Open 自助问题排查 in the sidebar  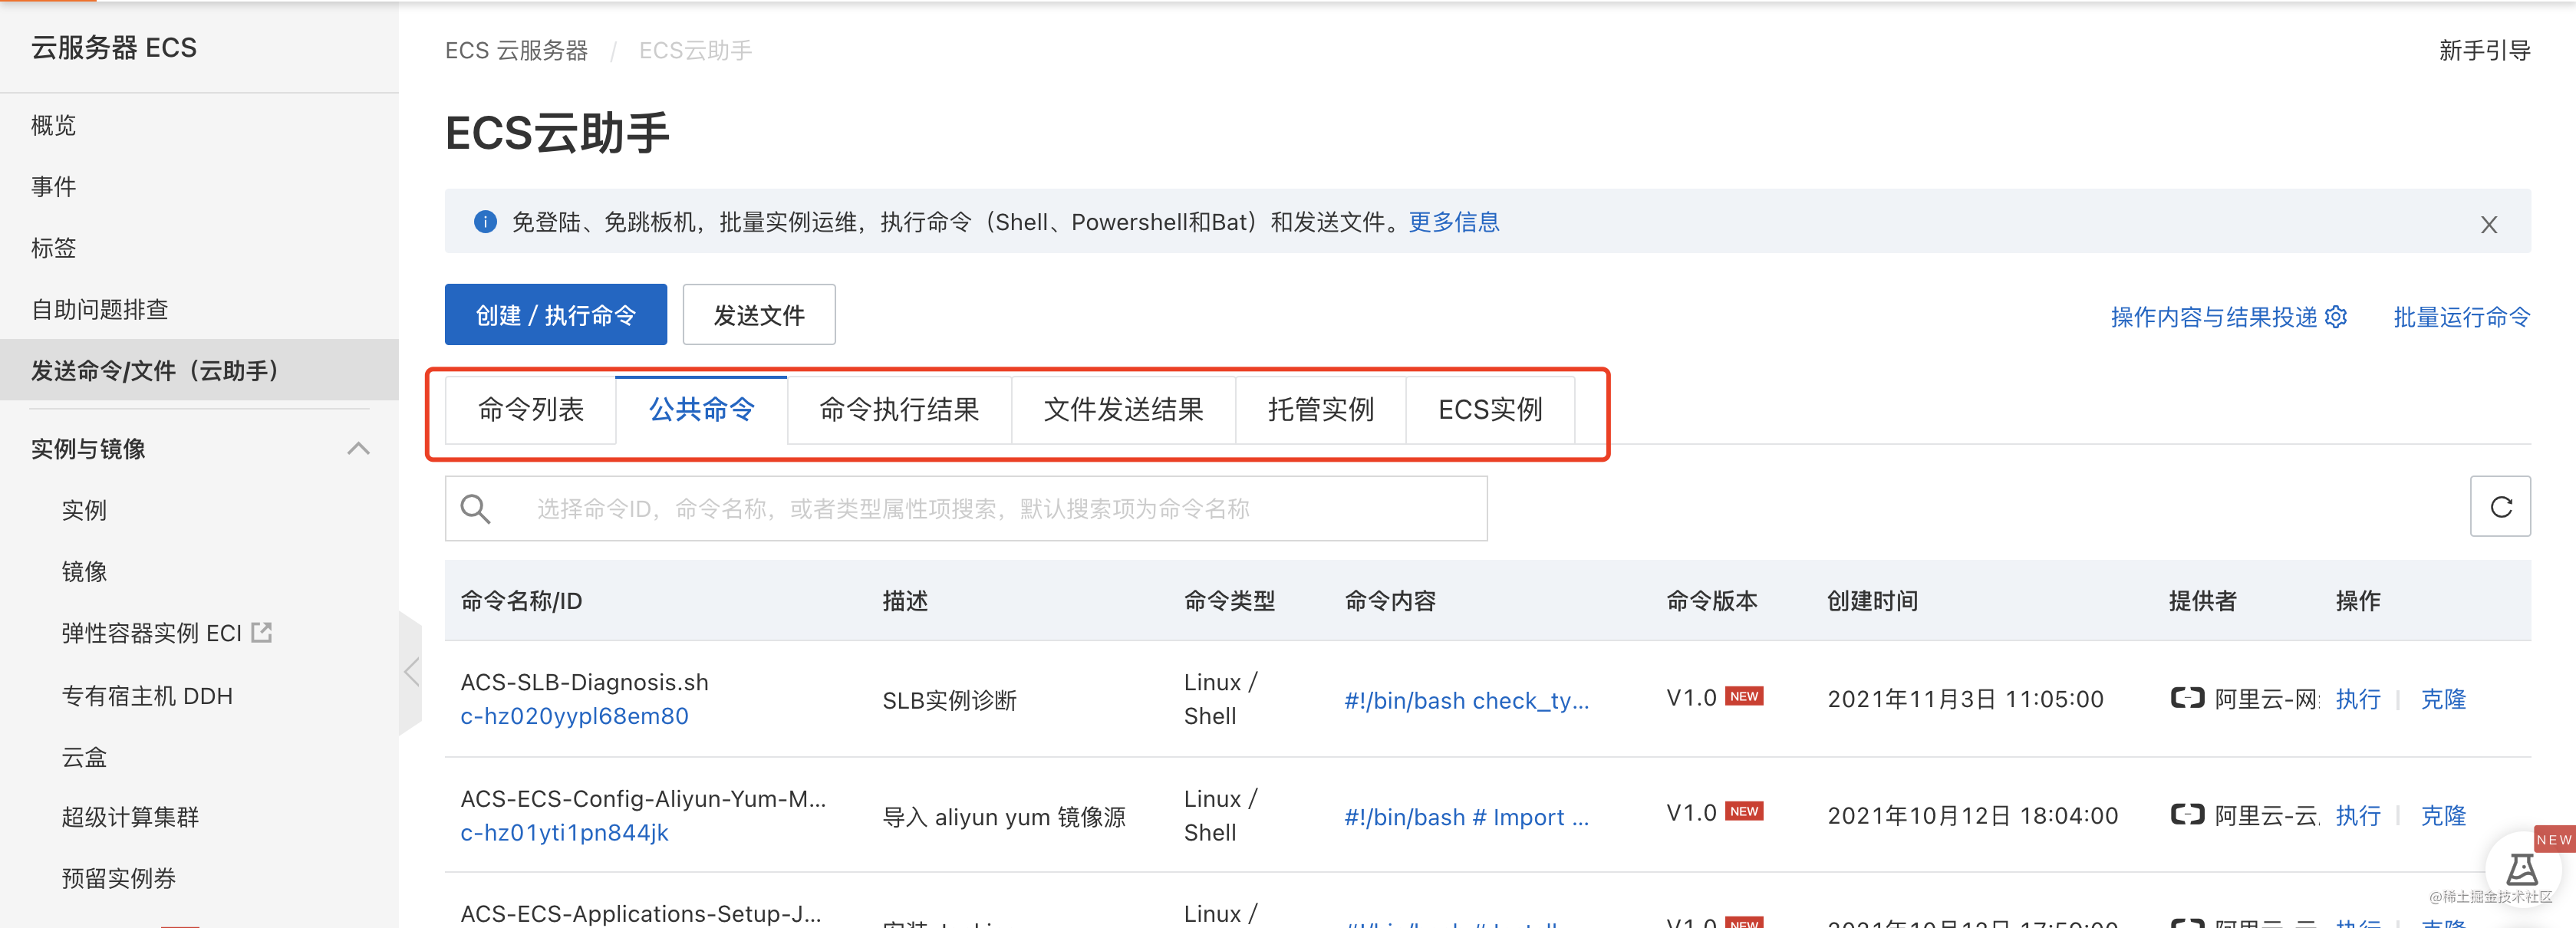point(99,309)
